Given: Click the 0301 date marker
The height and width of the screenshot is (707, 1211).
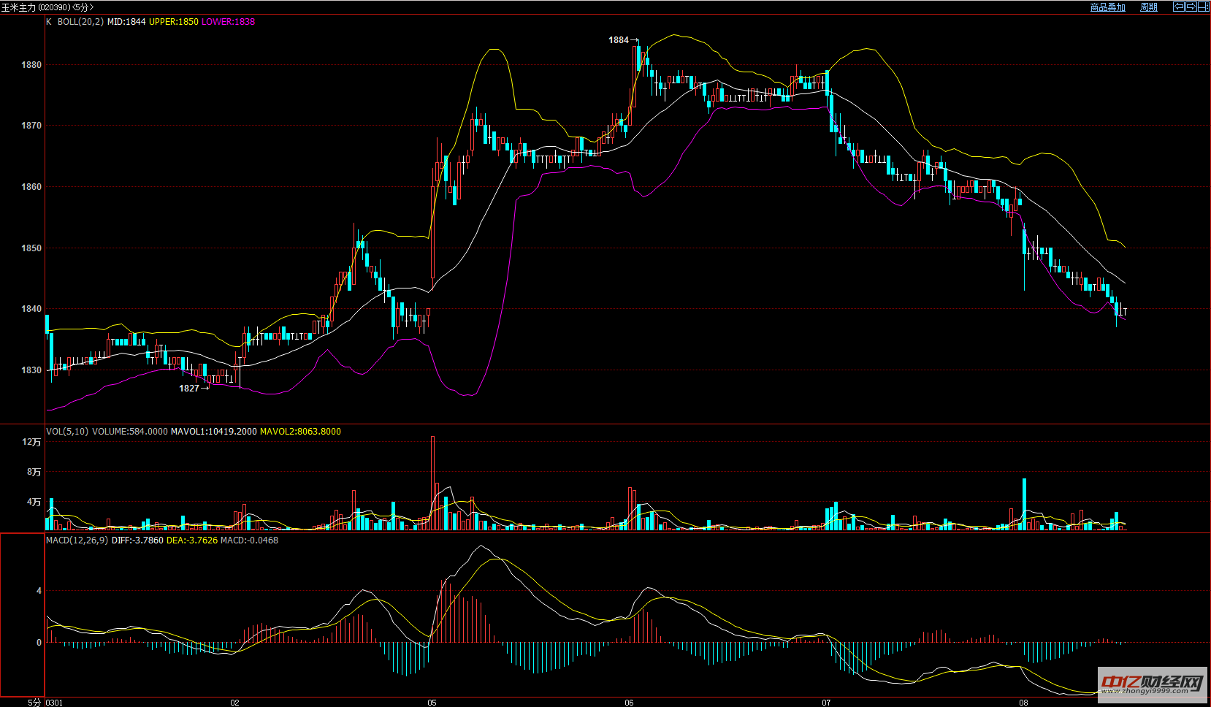Looking at the screenshot, I should pos(54,703).
